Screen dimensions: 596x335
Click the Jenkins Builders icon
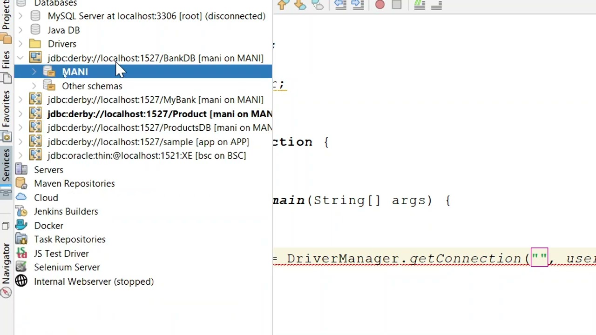pos(21,211)
